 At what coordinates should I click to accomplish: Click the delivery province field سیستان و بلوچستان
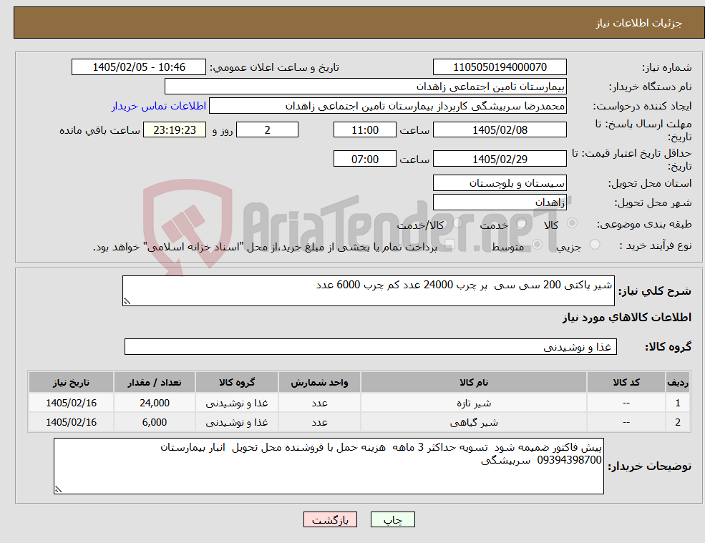(500, 183)
